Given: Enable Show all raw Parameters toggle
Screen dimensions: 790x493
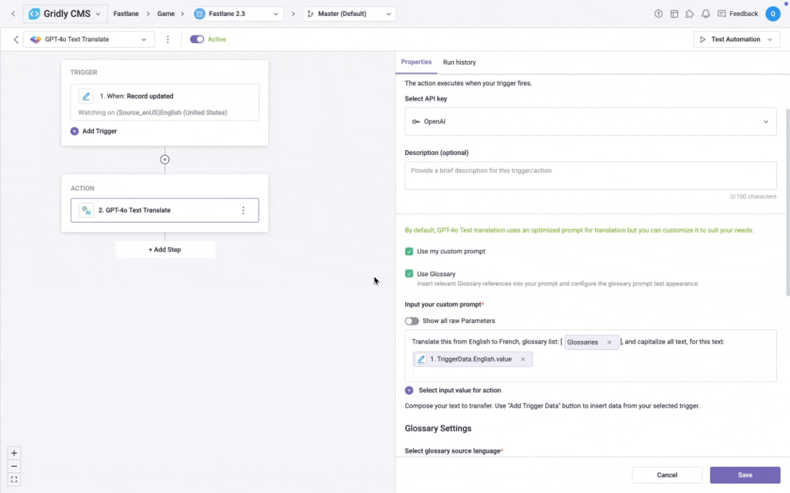Looking at the screenshot, I should [411, 320].
